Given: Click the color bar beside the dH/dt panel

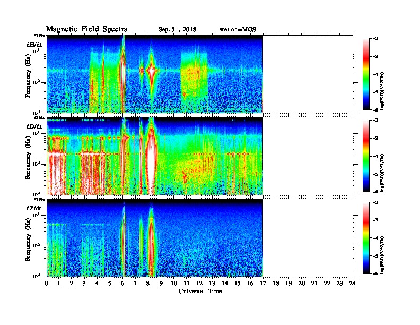Looking at the screenshot, I should [x=366, y=74].
